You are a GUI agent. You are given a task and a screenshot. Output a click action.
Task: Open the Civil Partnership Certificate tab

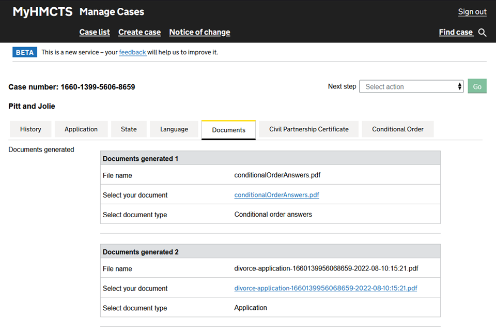click(308, 129)
